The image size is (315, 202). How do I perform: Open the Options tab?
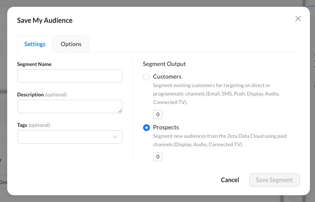click(x=71, y=44)
